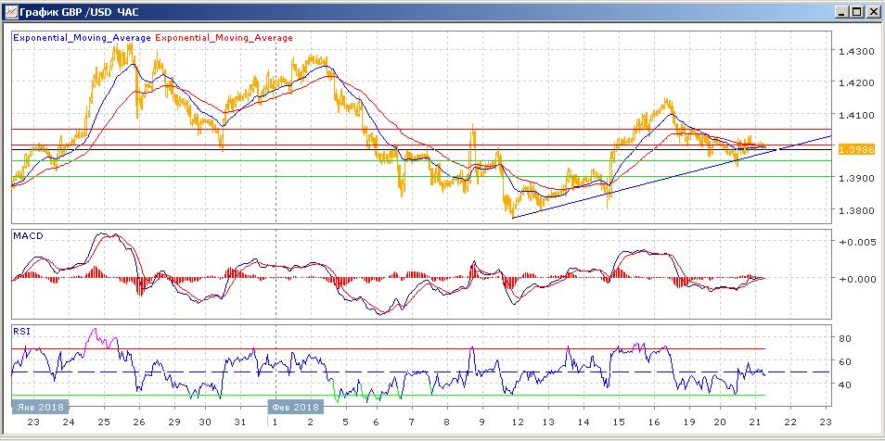This screenshot has height=441, width=885.
Task: Click the MACD indicator panel label
Action: click(29, 236)
